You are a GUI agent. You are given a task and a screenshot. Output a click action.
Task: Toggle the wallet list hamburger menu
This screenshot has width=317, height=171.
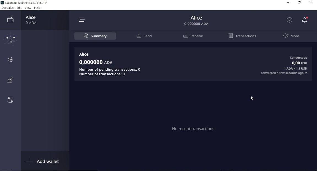click(82, 20)
